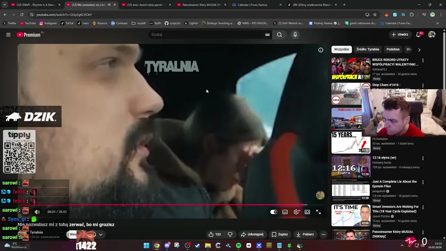Open the YouTube notifications bell

pyautogui.click(x=419, y=35)
